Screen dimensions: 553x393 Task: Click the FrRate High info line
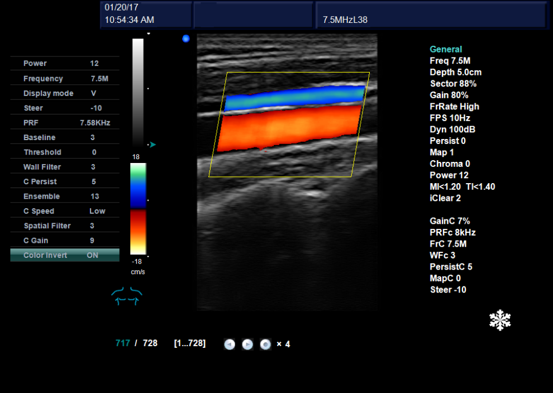pyautogui.click(x=455, y=107)
